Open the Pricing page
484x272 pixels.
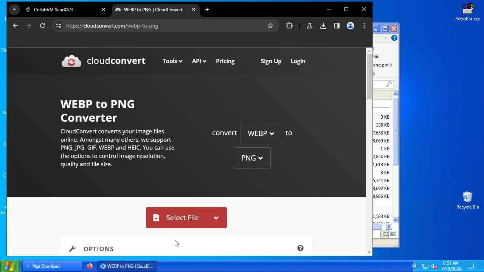[x=225, y=61]
